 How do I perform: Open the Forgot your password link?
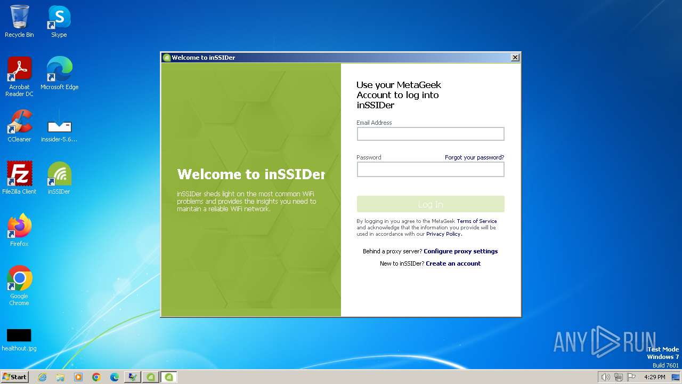point(474,157)
